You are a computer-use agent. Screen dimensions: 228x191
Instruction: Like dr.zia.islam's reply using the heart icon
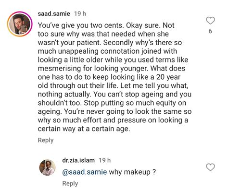pos(210,167)
